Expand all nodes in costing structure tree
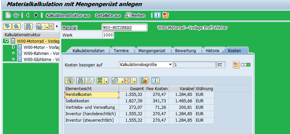 point(7,27)
